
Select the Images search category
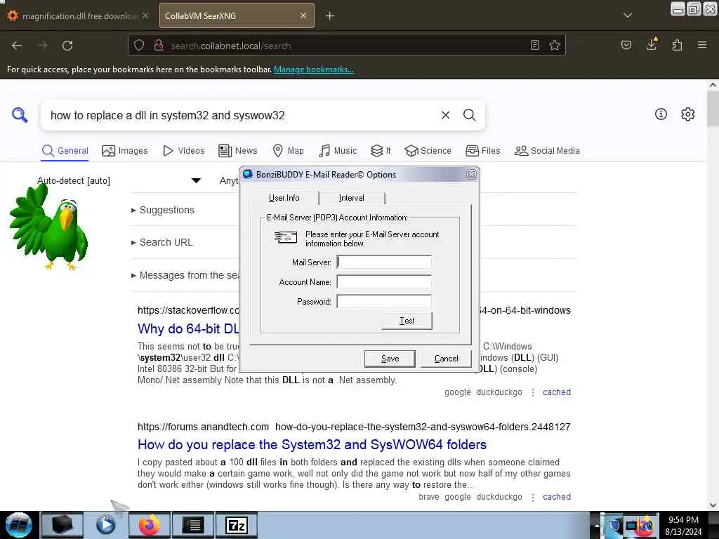(x=125, y=151)
